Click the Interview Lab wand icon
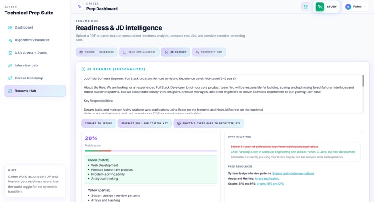This screenshot has height=202, width=374. 10,65
